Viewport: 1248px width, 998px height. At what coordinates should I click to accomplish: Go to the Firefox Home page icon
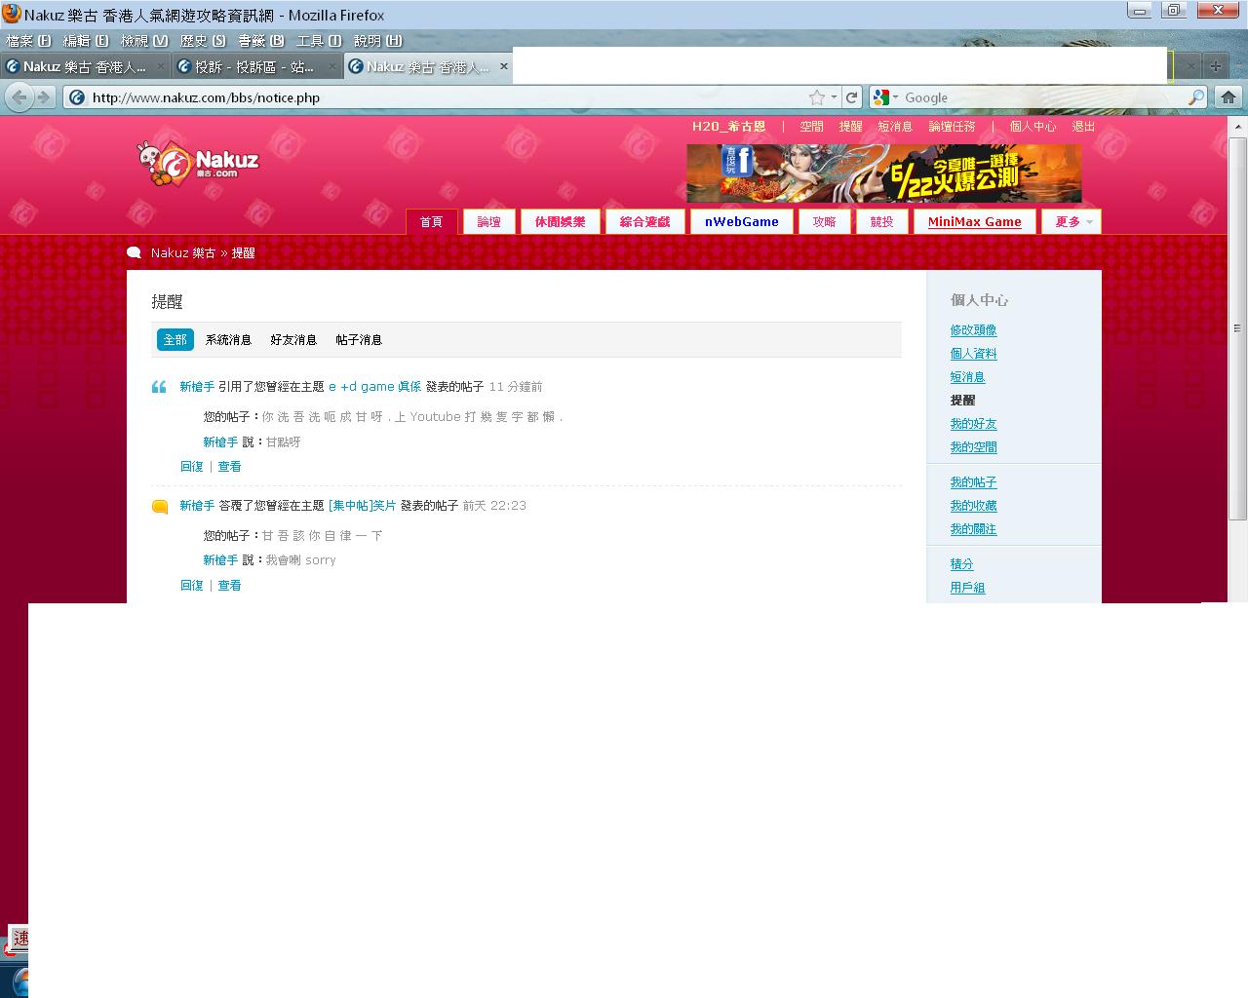1228,97
